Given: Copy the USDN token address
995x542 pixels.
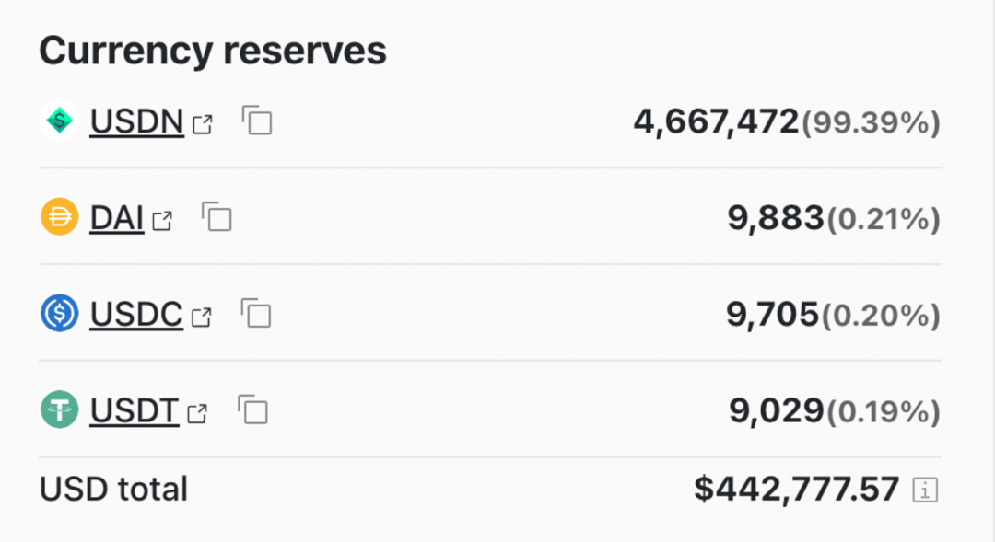Looking at the screenshot, I should (x=257, y=121).
